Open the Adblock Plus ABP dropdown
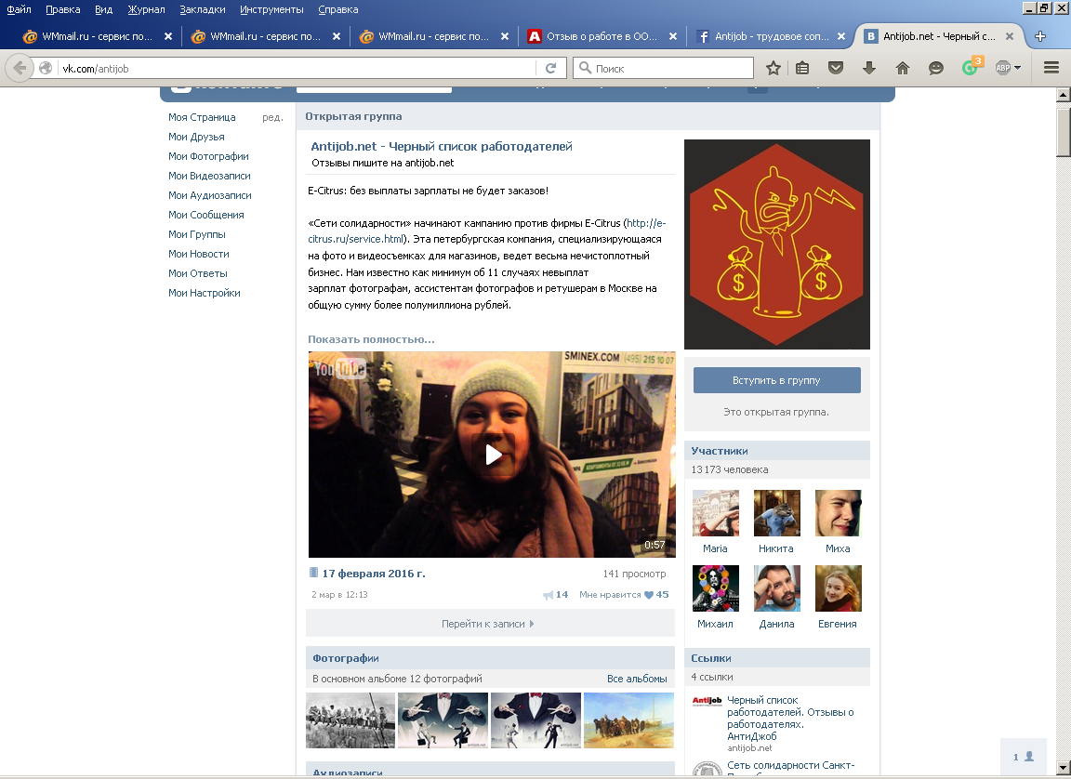 click(1008, 68)
